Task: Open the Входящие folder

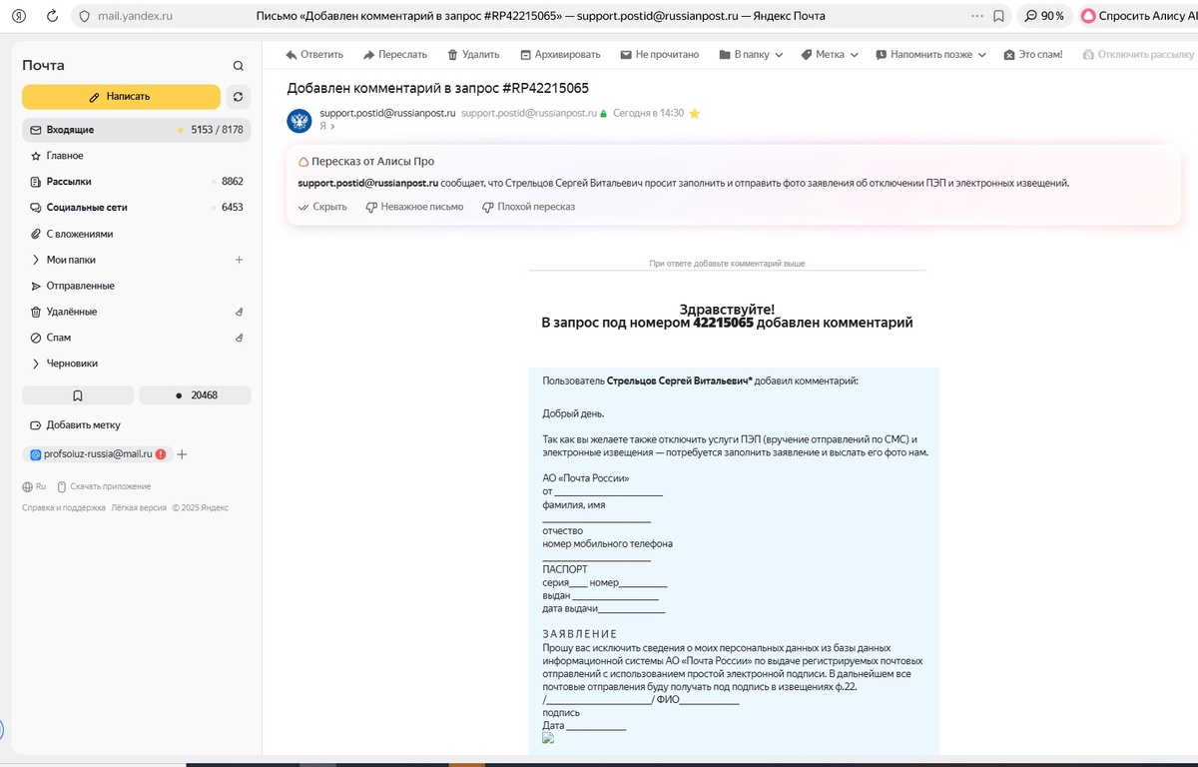Action: point(136,130)
